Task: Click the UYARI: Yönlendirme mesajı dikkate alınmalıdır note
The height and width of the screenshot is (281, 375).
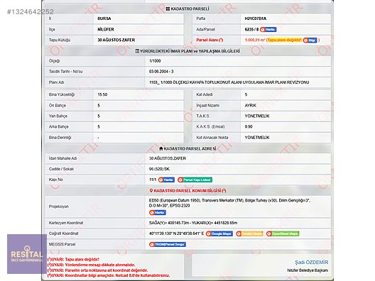Action: coord(91,265)
